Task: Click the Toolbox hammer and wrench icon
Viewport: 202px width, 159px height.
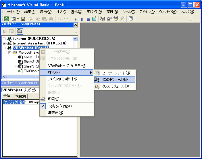Action: click(x=122, y=19)
